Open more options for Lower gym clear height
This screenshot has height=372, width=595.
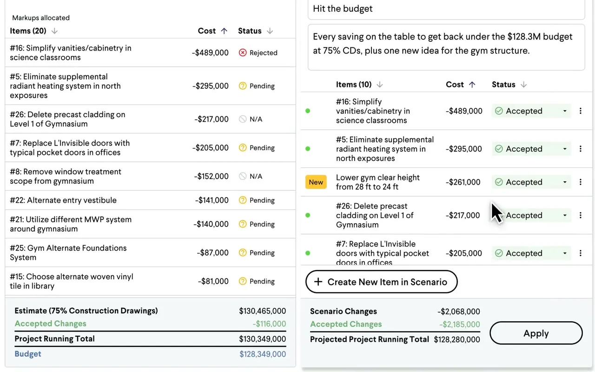pyautogui.click(x=581, y=182)
